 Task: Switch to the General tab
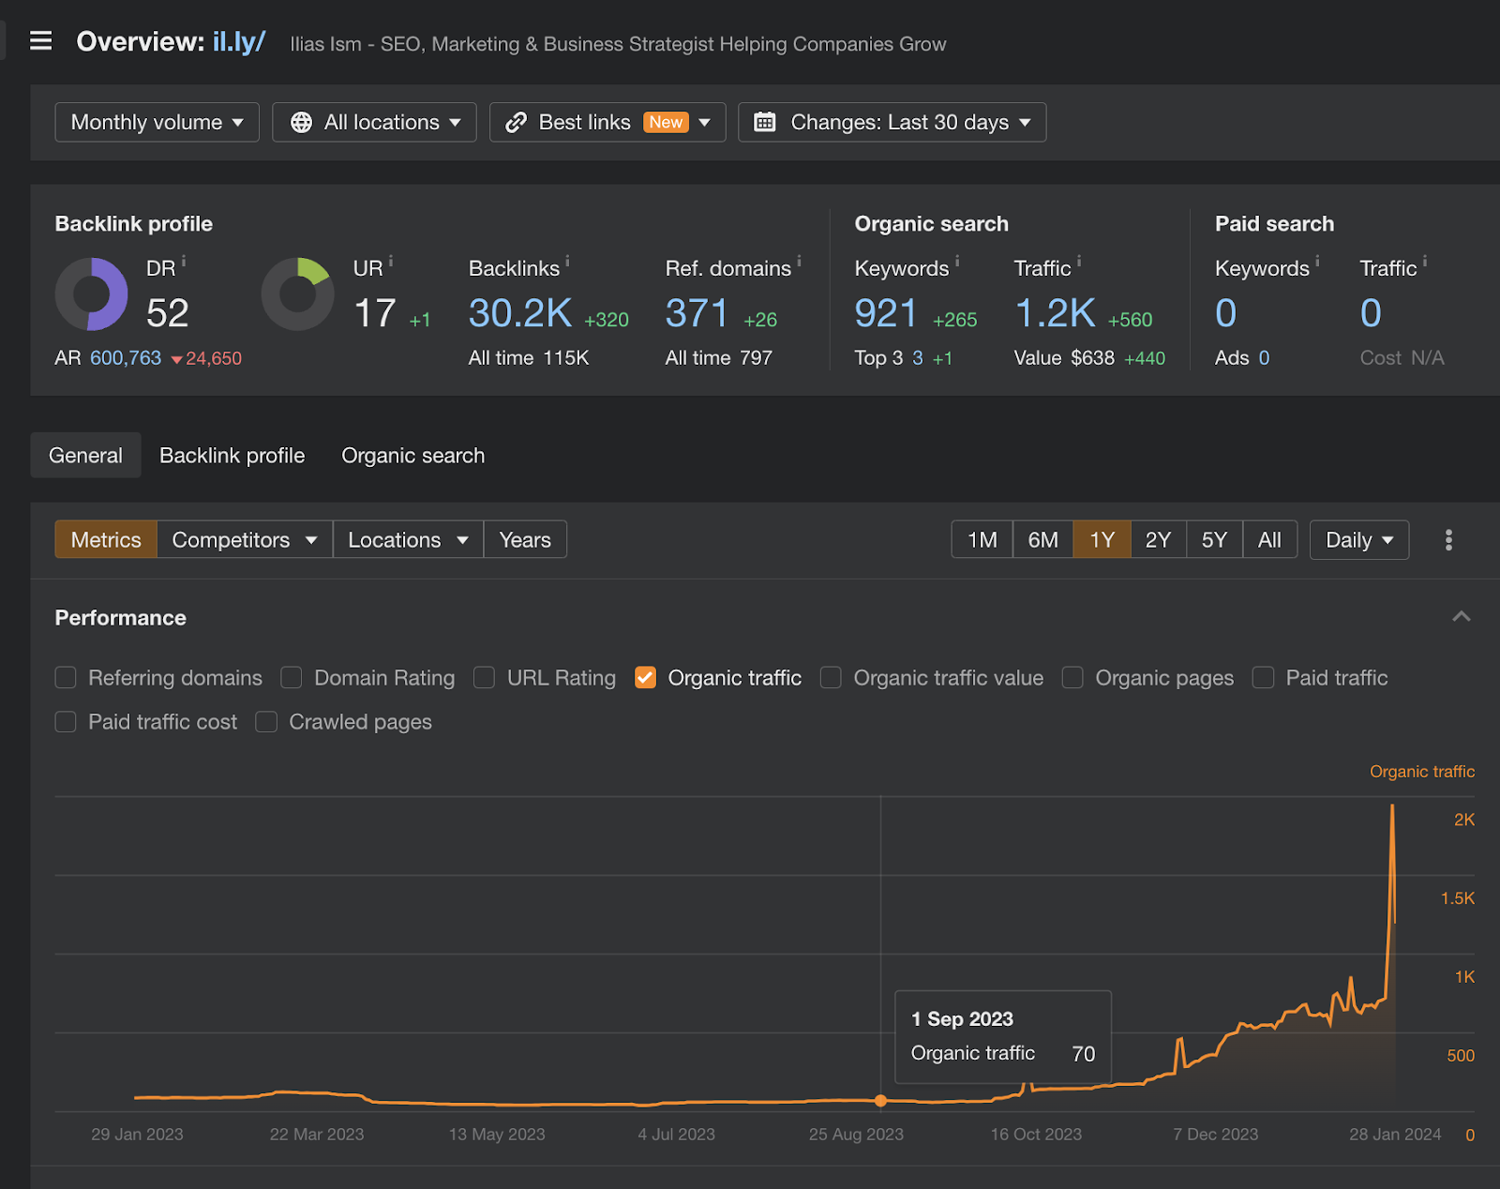[x=85, y=456]
